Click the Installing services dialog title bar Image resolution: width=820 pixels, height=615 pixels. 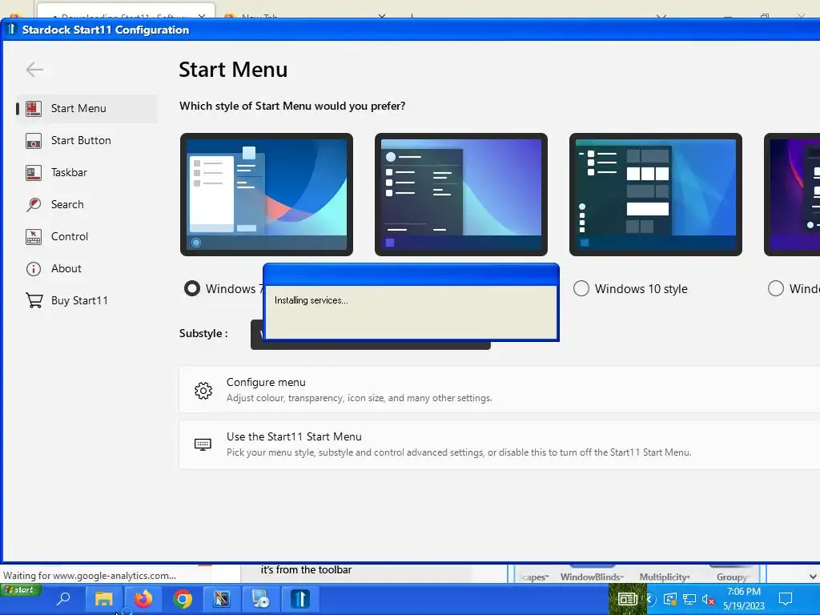(x=411, y=275)
